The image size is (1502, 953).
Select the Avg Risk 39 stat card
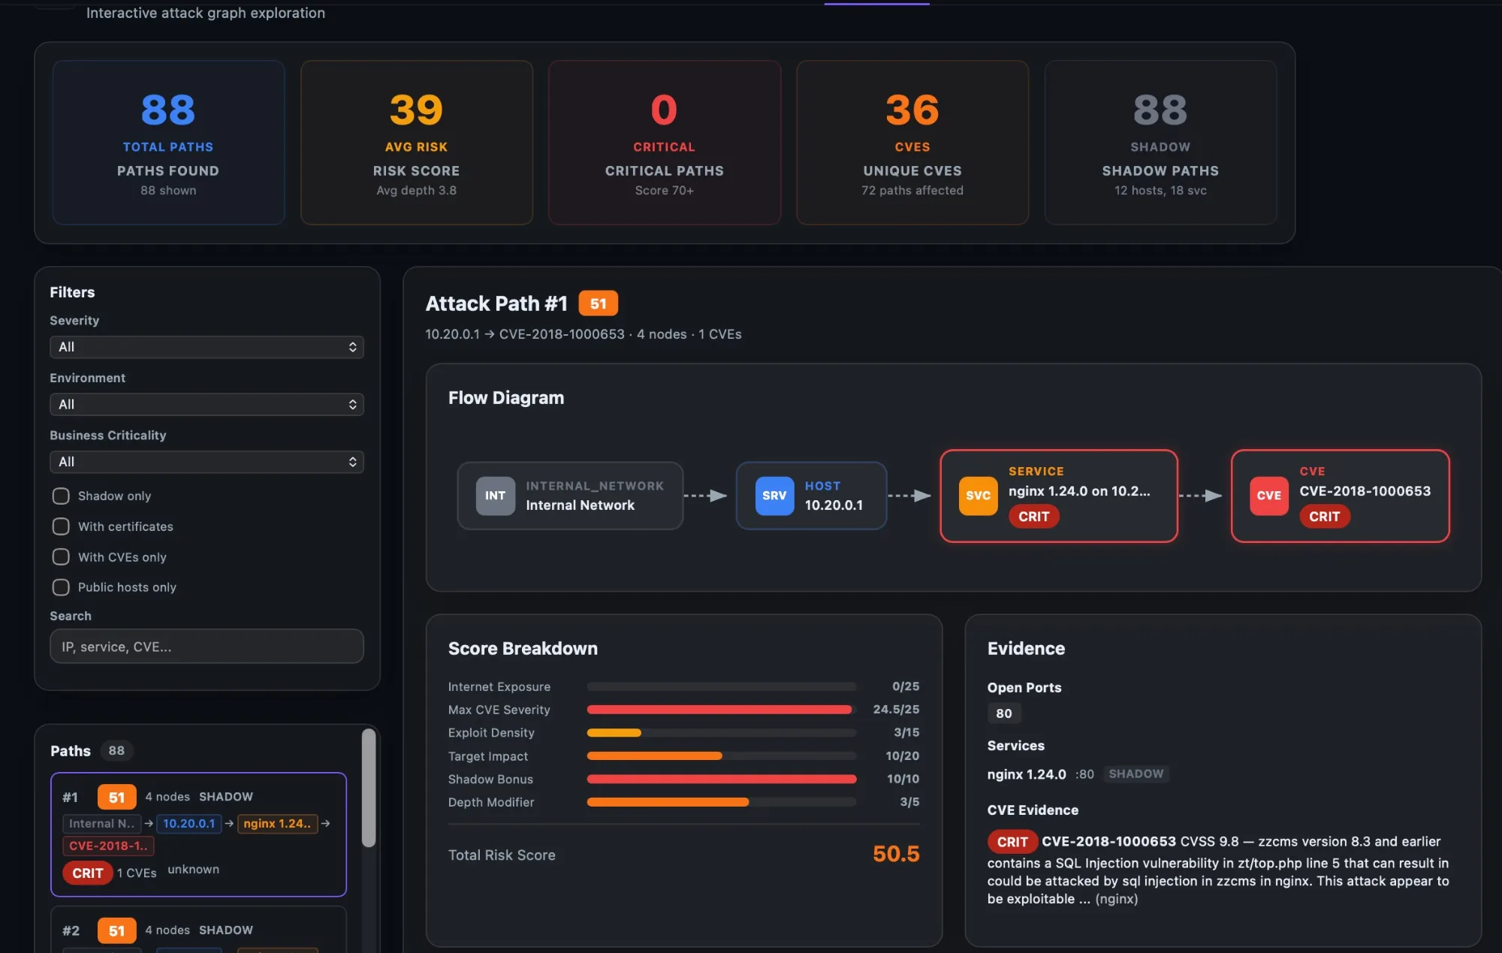point(417,143)
